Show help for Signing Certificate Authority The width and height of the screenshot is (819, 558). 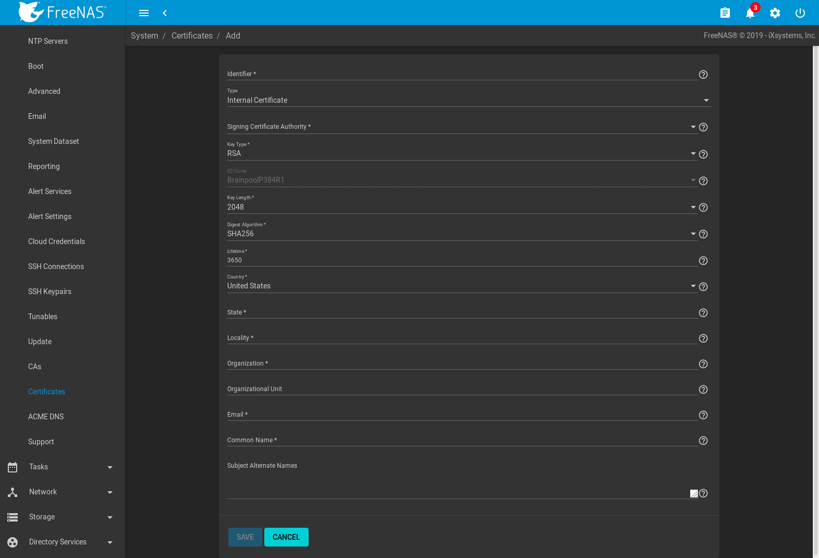click(x=703, y=127)
